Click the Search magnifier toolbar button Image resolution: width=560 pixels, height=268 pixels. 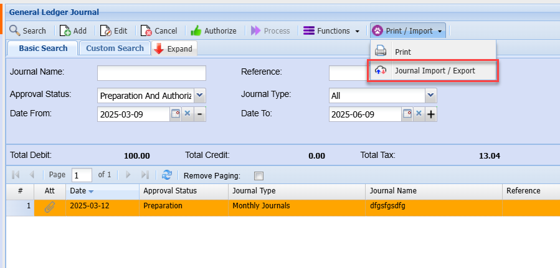tap(28, 30)
